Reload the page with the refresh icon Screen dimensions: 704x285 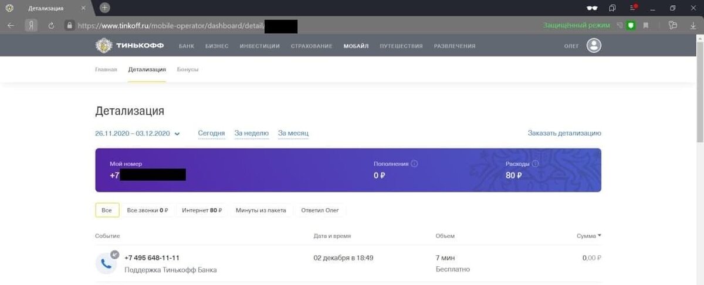tap(51, 25)
